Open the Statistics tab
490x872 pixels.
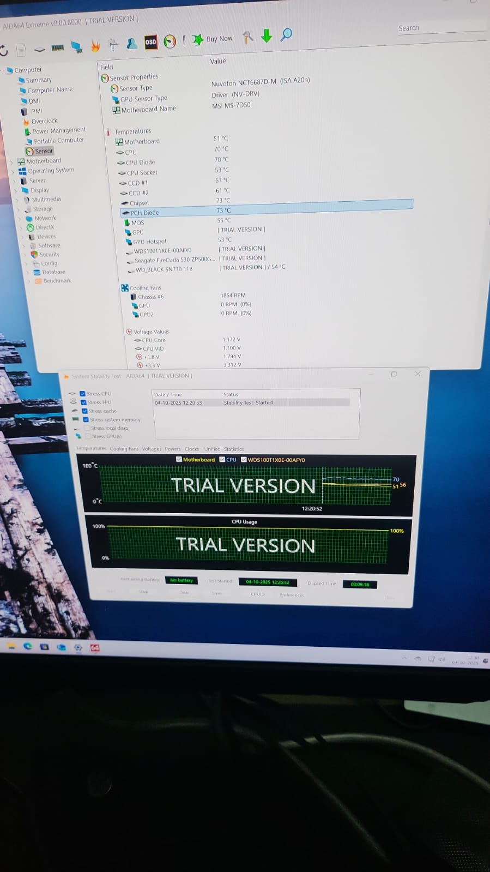point(234,449)
